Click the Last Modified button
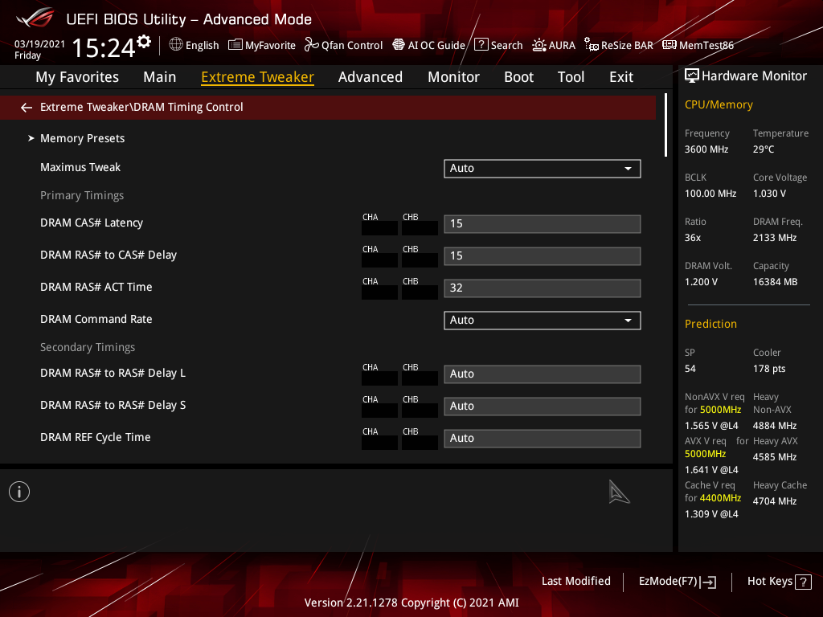This screenshot has height=617, width=823. 575,582
